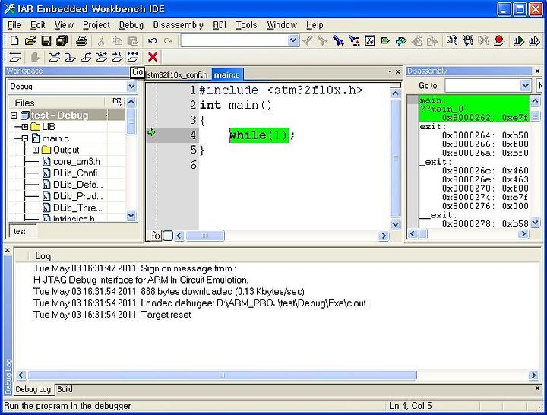The height and width of the screenshot is (415, 547).
Task: Click the toolbar quick search input field
Action: 235,40
